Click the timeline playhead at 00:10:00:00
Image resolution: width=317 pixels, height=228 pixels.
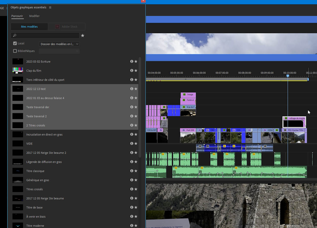point(288,76)
